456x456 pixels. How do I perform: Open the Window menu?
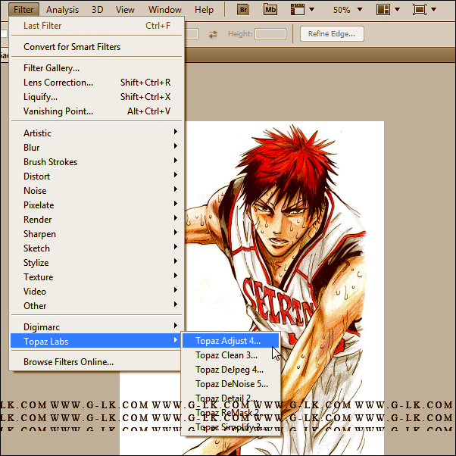point(165,10)
